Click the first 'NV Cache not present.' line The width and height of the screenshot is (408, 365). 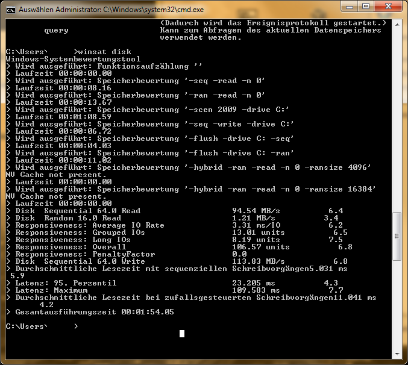(x=56, y=175)
